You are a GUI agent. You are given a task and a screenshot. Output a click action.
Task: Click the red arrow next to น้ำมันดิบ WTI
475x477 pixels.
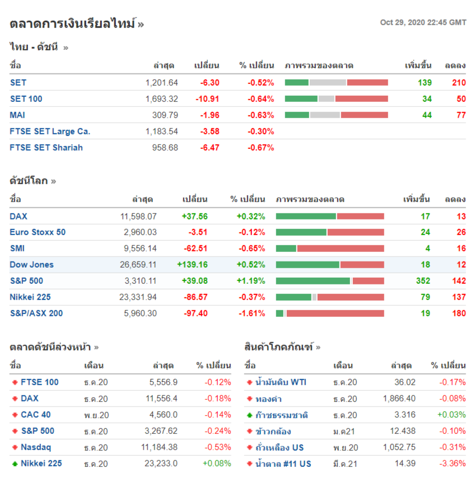pyautogui.click(x=249, y=382)
